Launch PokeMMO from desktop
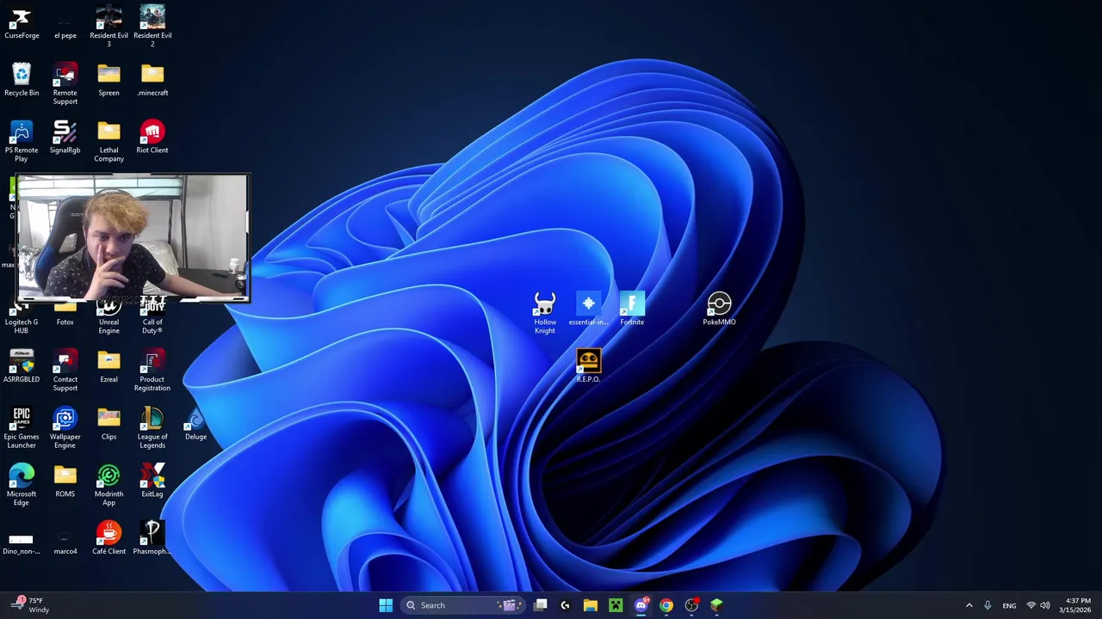Screen dimensions: 1102x619 (719, 309)
